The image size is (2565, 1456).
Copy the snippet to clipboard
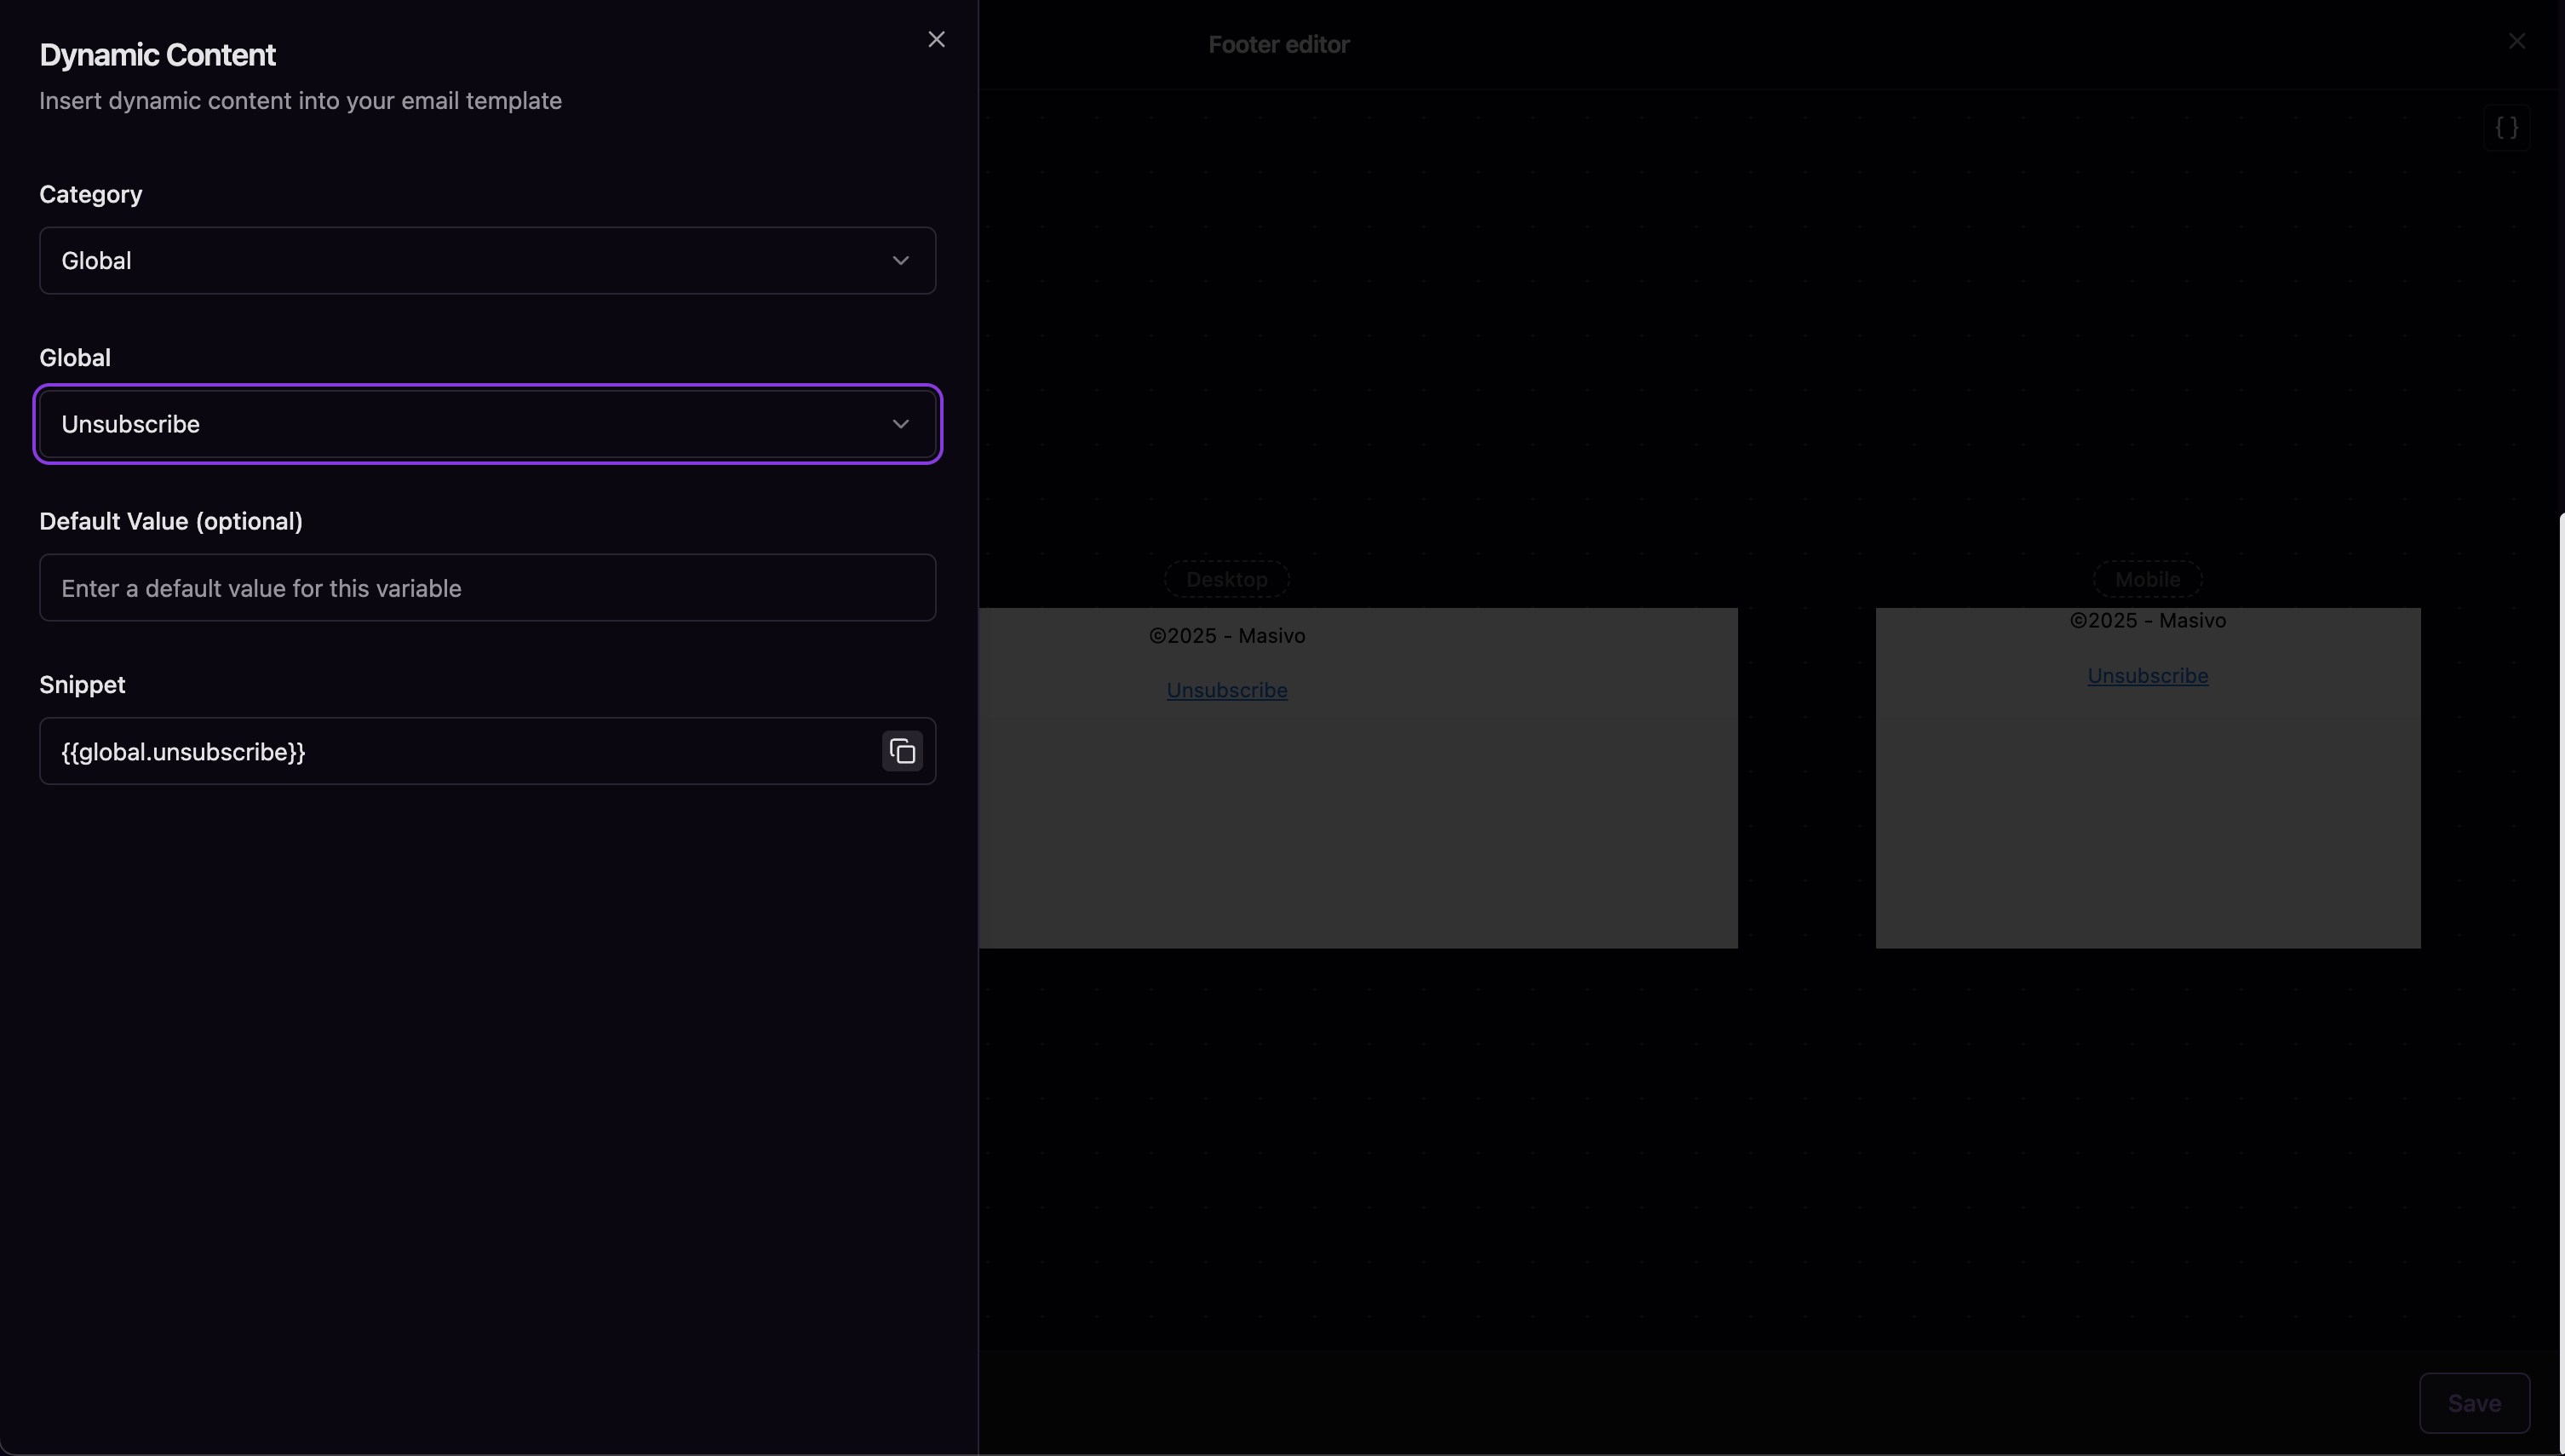coord(902,751)
